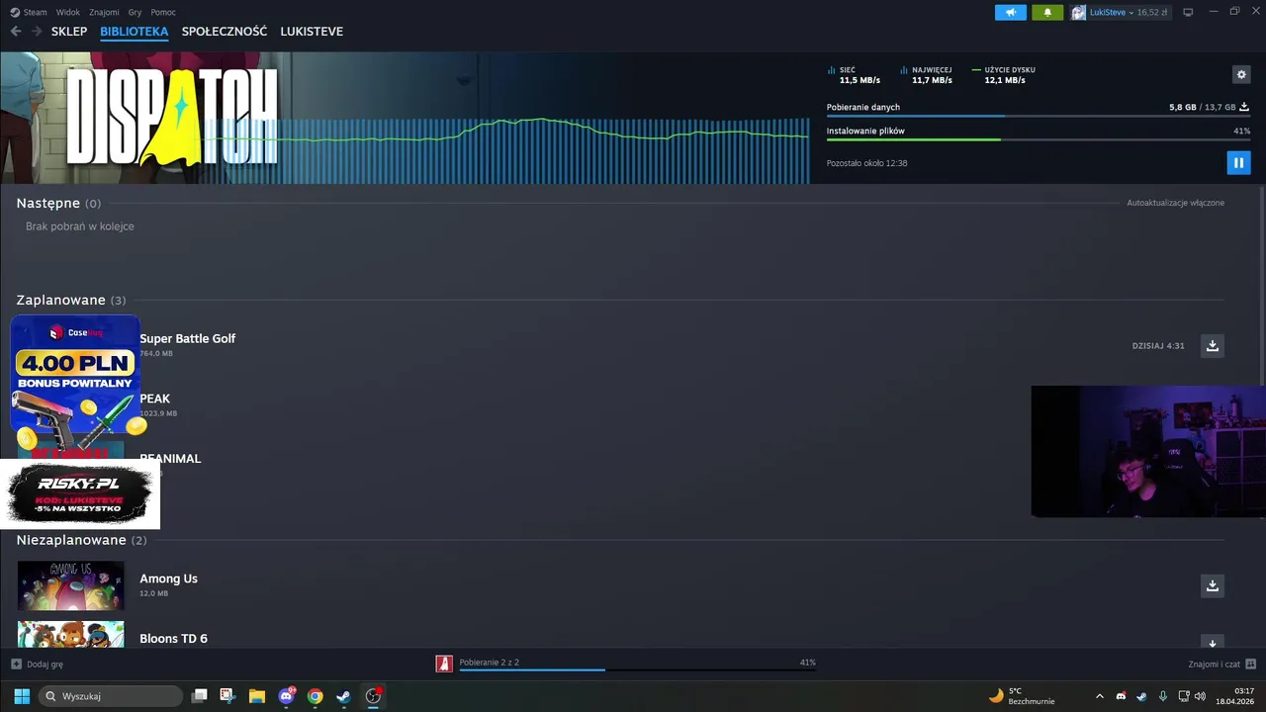This screenshot has height=712, width=1266.
Task: Show hidden system tray icons
Action: [x=1099, y=696]
